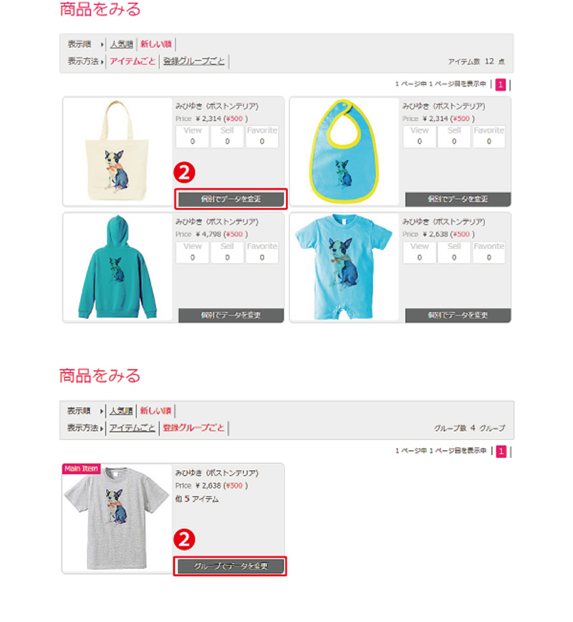This screenshot has height=622, width=573.
Task: Select アイテムごと view in the upper section
Action: (133, 62)
